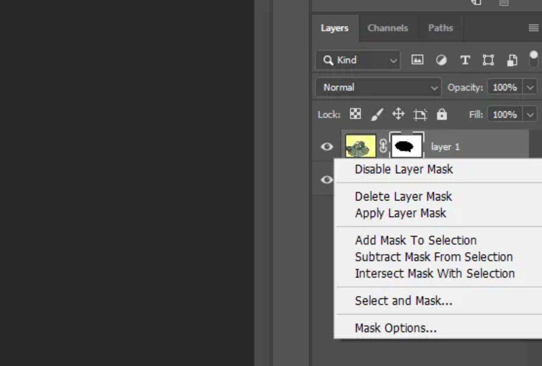Filter for shape layers icon
Viewport: 542px width, 366px height.
click(488, 60)
